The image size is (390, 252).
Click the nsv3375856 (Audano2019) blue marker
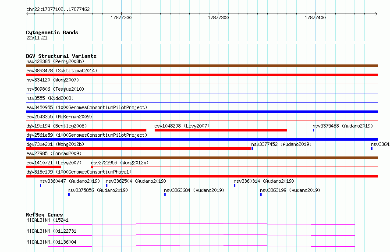point(69,195)
